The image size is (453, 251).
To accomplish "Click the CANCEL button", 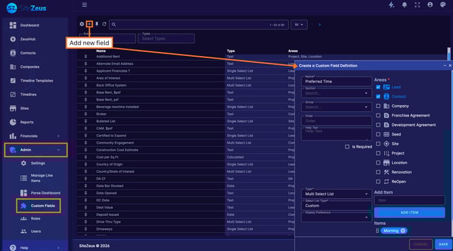I will [421, 244].
